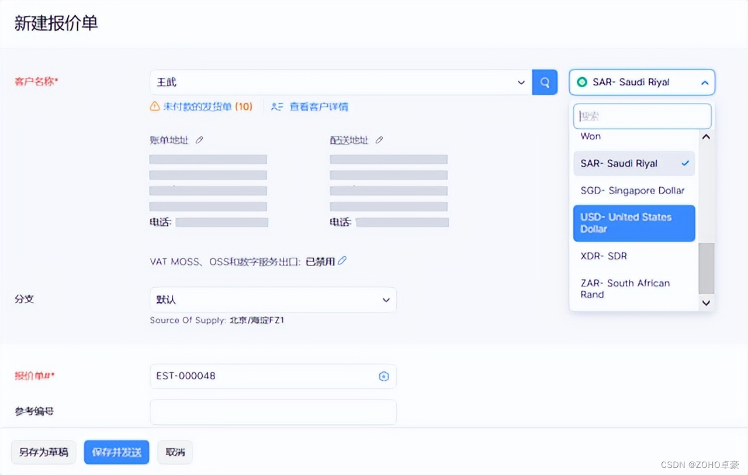Click the 保存并发送 button
The width and height of the screenshot is (748, 475).
[116, 452]
